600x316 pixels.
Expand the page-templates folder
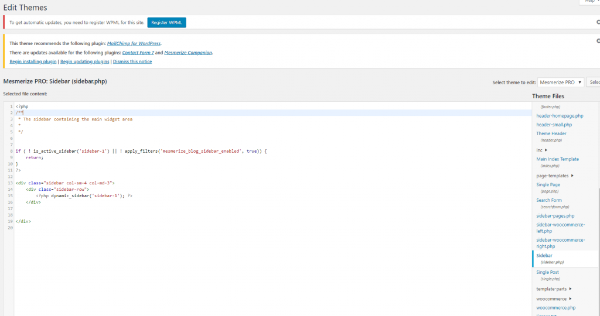(x=554, y=176)
